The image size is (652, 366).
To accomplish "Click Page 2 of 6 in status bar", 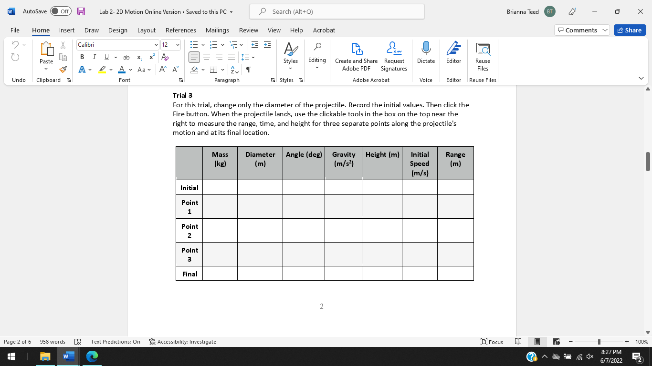I will 18,342.
